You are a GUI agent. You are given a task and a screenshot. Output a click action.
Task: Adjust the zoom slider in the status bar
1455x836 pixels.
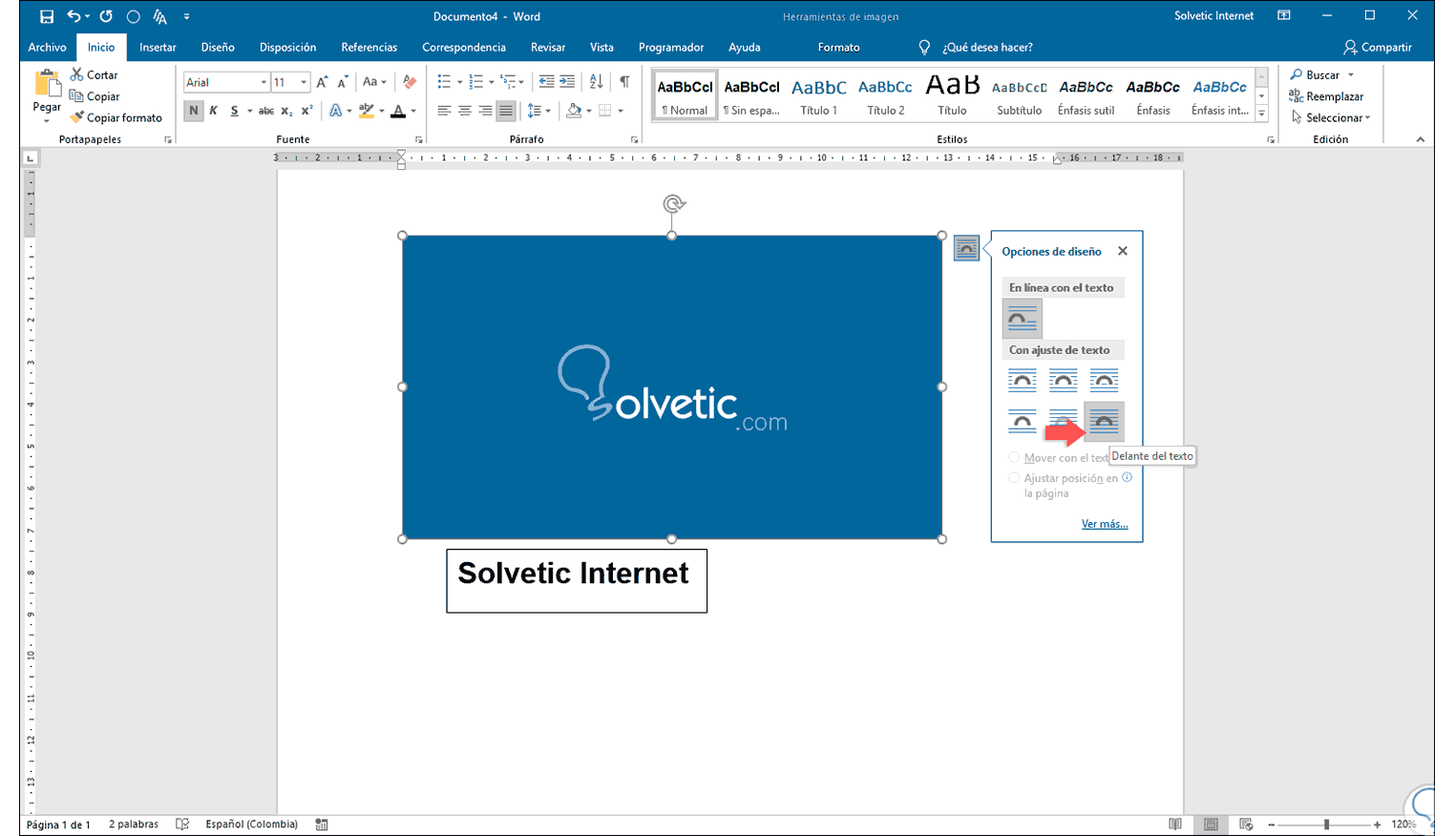coord(1326,825)
